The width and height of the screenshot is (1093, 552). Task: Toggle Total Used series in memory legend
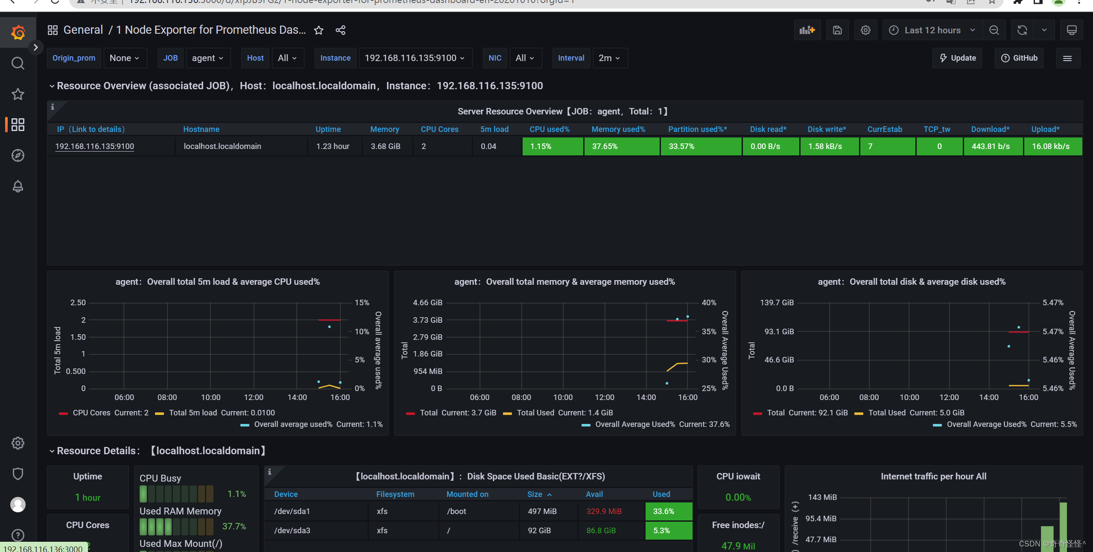(x=535, y=413)
